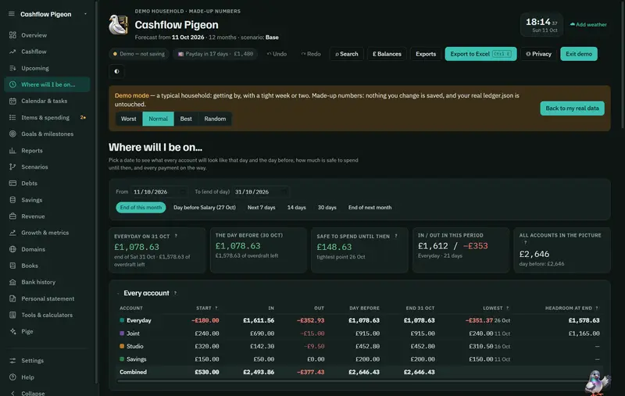The width and height of the screenshot is (625, 396).
Task: Open Privacy settings
Action: (538, 54)
